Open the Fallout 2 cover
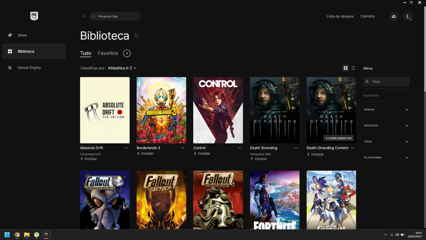The image size is (426, 240). pyautogui.click(x=105, y=200)
